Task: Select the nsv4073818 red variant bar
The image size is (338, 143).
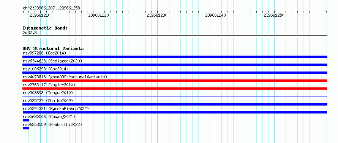Action: (x=175, y=81)
